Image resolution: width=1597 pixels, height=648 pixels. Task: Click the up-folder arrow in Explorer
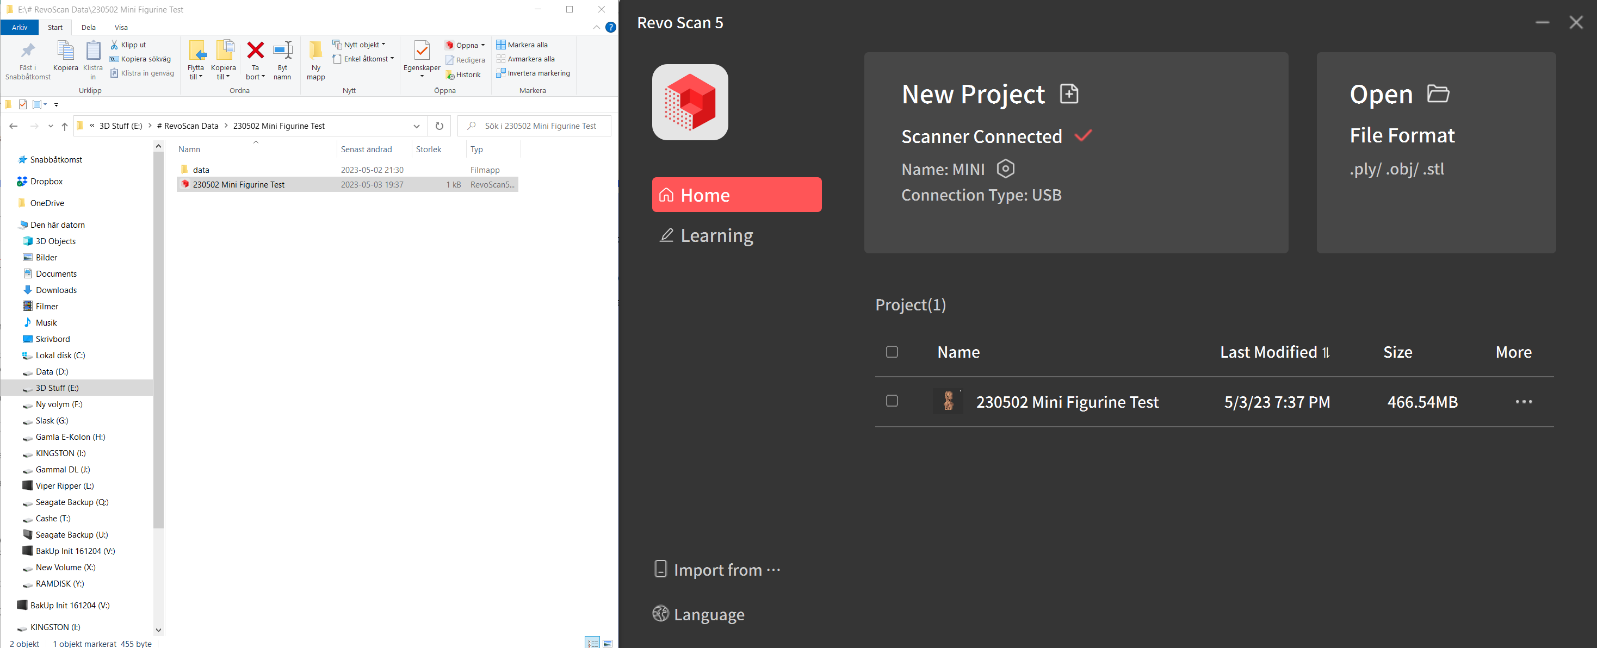tap(65, 126)
